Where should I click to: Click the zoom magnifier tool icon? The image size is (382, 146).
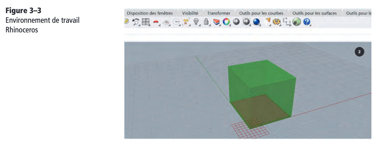pos(136,22)
